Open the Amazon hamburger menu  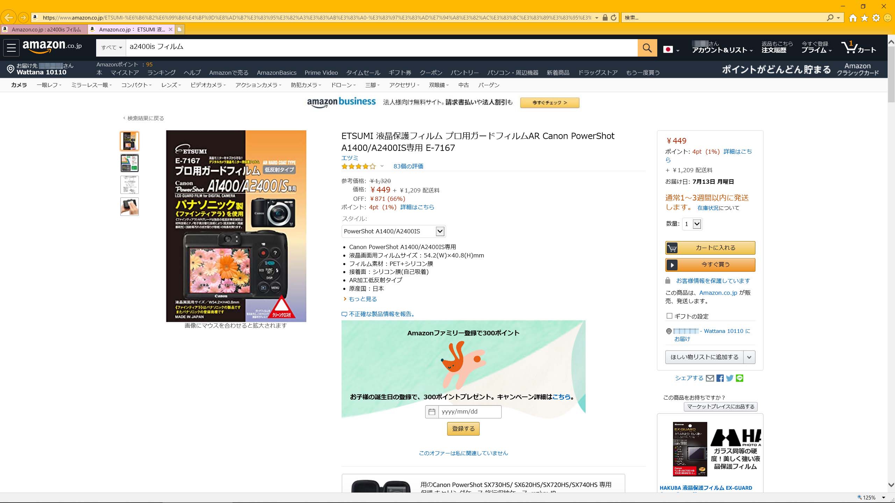point(11,48)
